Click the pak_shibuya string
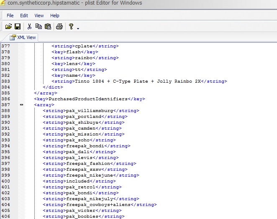Screen dimensions: 277x219 84,122
